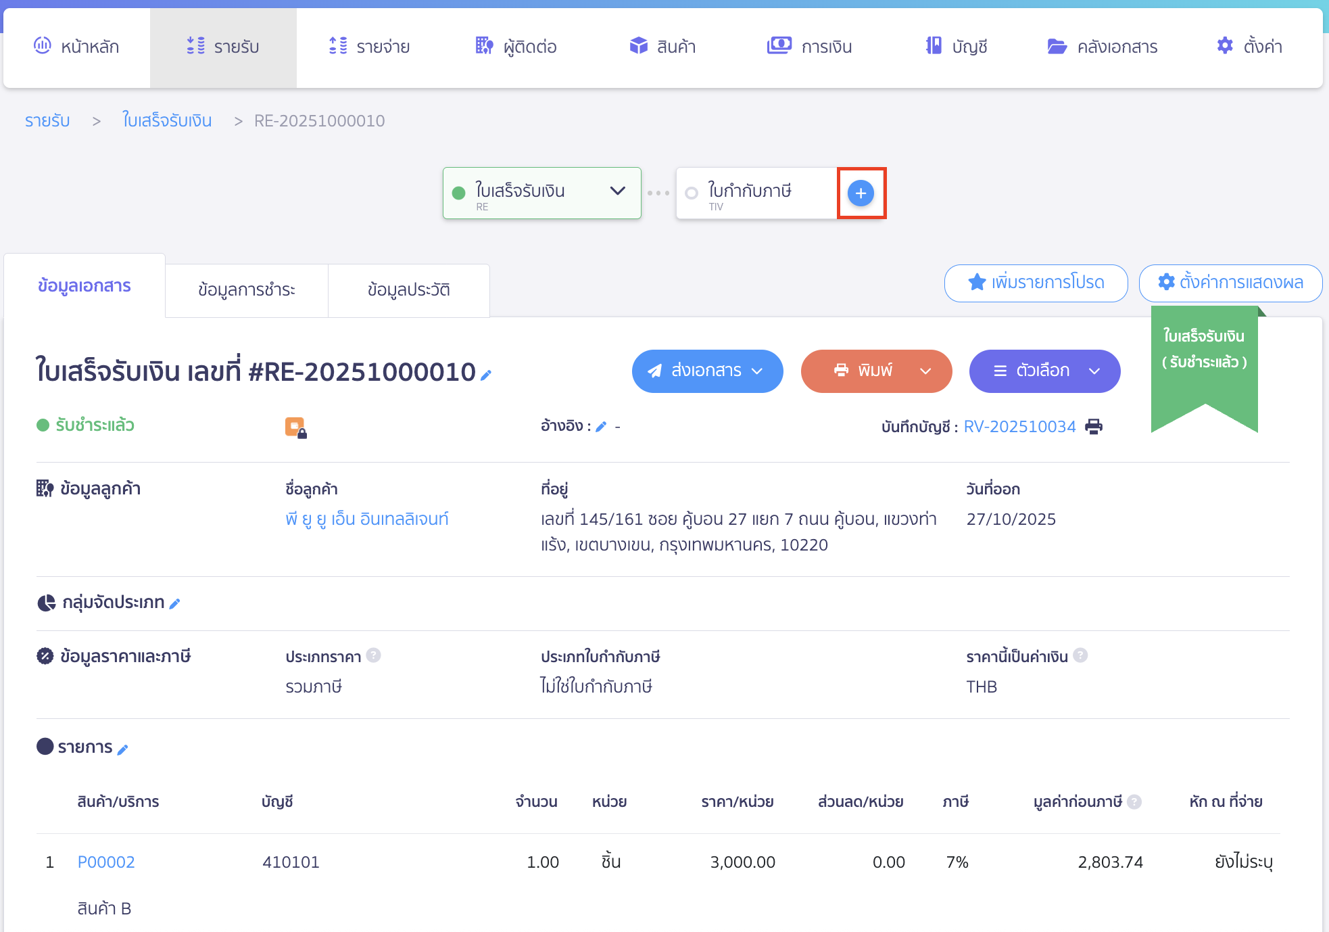Print the RV-202510034 journal entry via printer icon

click(1094, 426)
